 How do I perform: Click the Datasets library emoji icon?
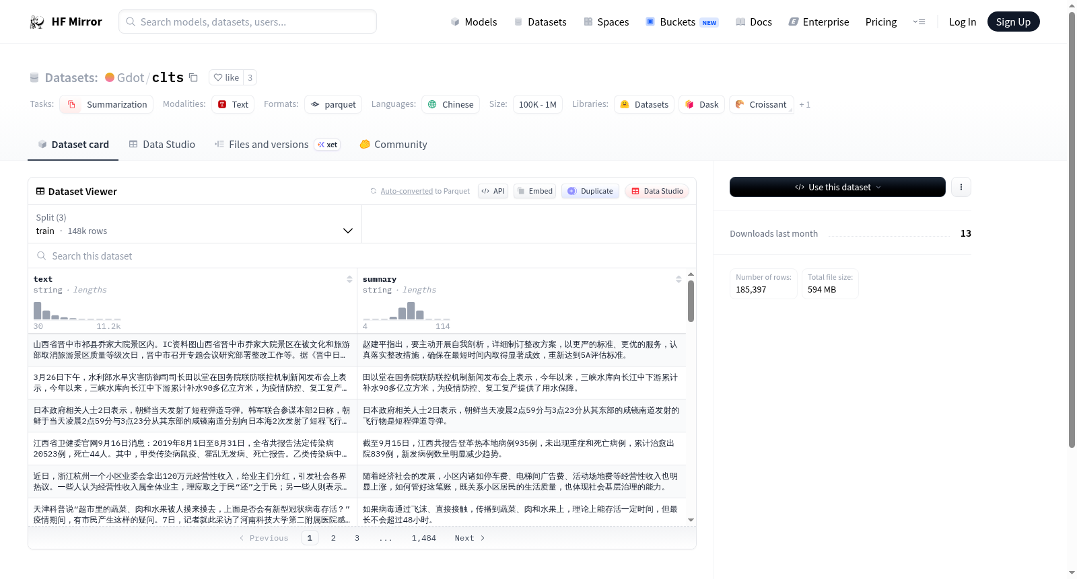[x=625, y=104]
